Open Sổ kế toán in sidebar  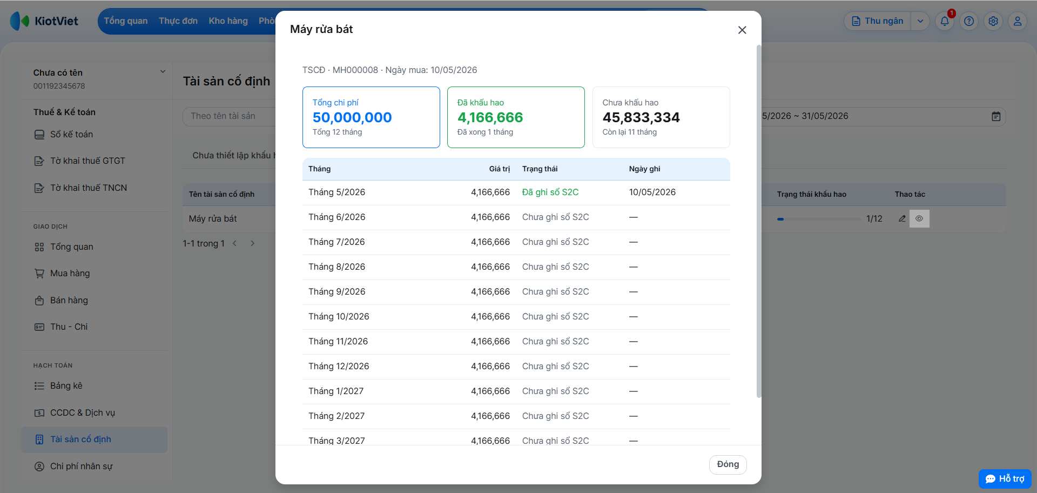click(x=71, y=134)
